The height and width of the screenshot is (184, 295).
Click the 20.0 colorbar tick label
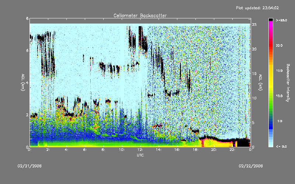tap(279, 46)
